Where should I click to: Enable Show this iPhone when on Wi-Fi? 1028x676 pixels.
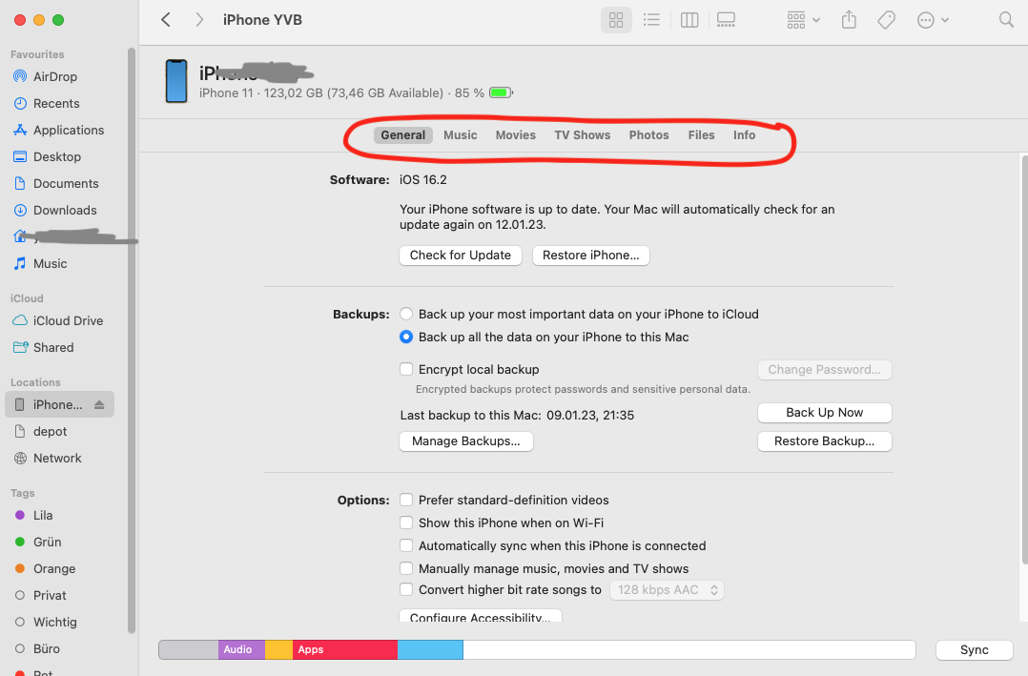406,522
